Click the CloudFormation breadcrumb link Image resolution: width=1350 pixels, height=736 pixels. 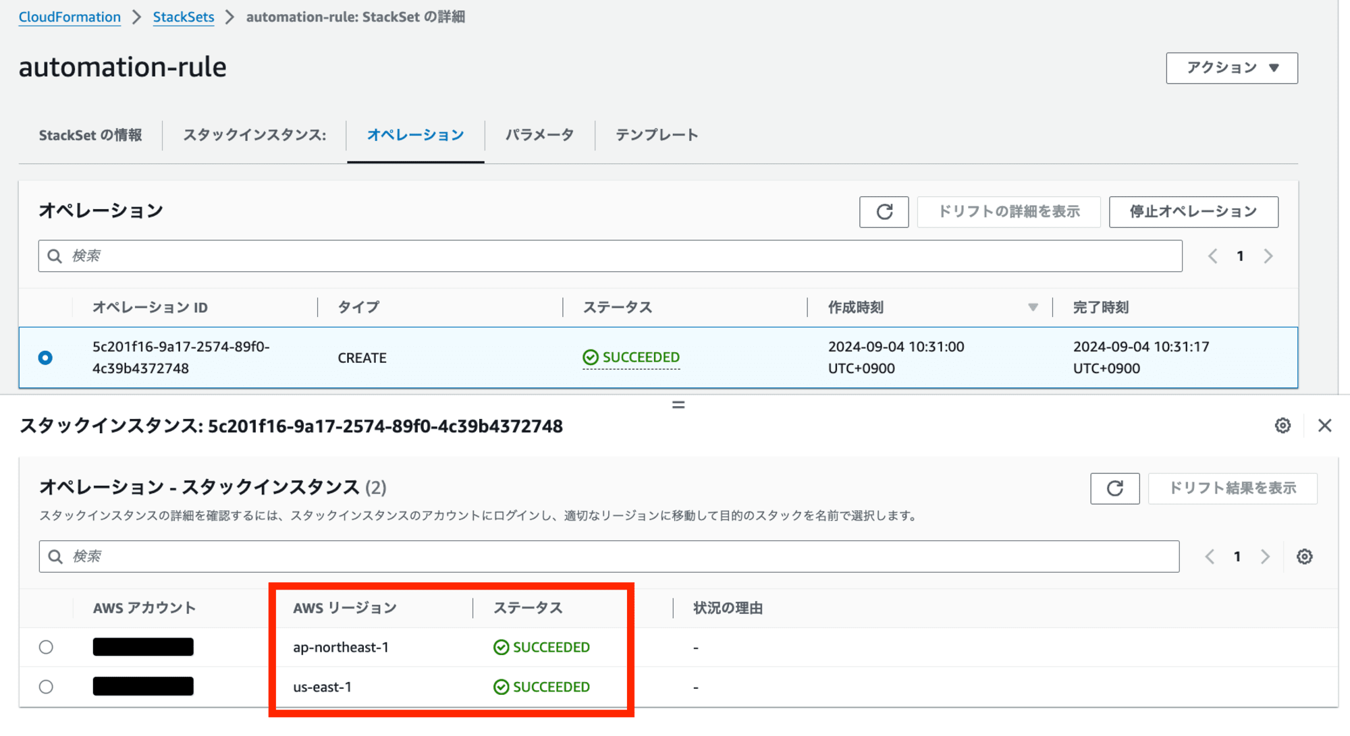pyautogui.click(x=70, y=17)
